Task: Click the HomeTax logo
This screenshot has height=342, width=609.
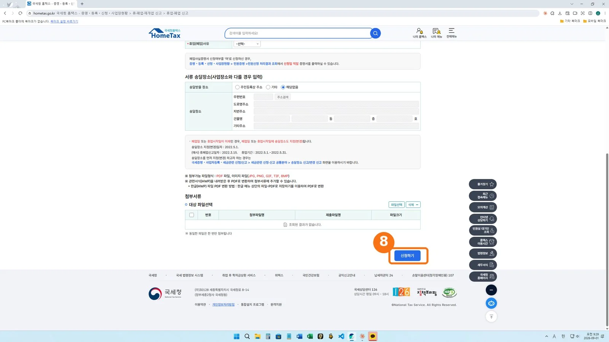Action: click(164, 33)
